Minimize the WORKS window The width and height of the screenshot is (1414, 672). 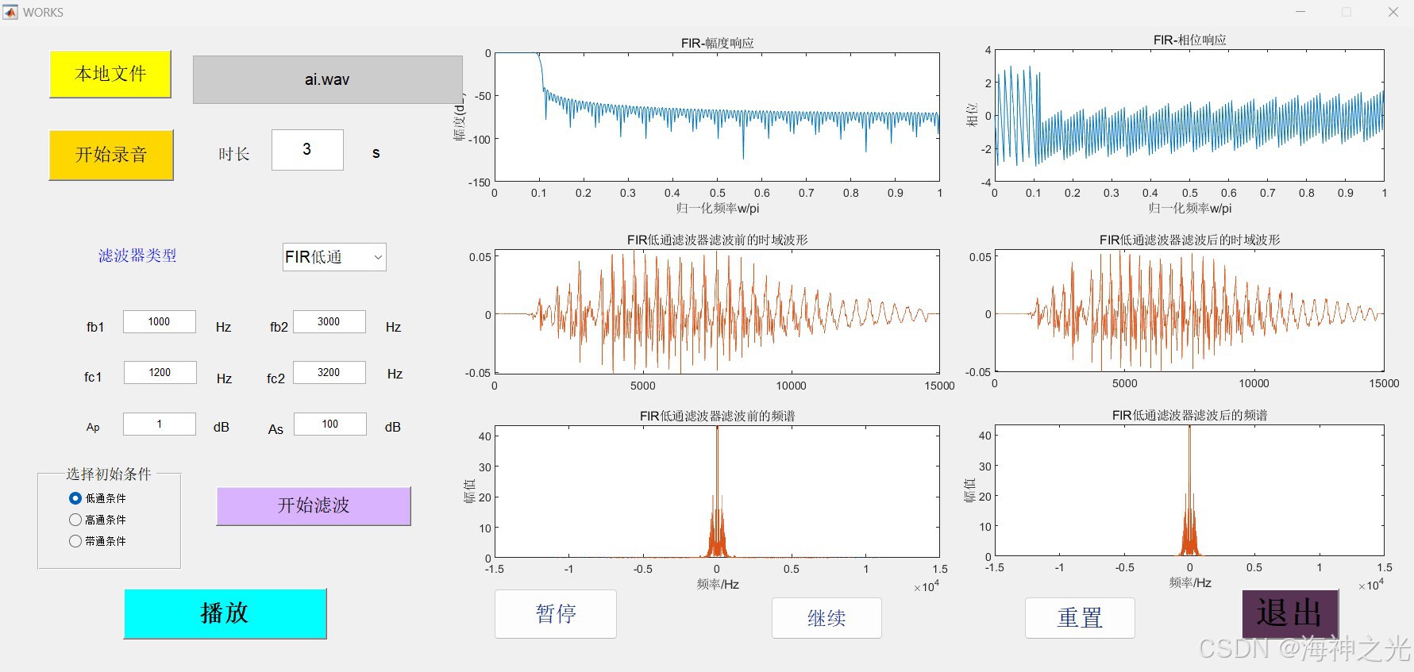(1300, 12)
